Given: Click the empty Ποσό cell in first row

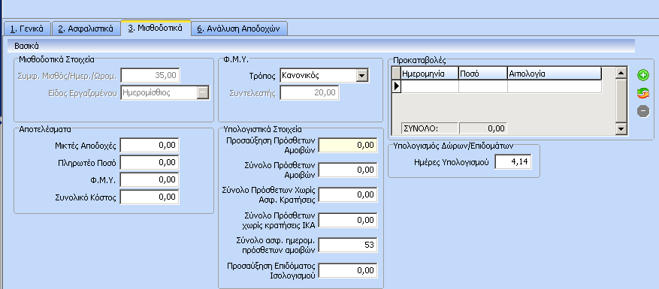Looking at the screenshot, I should point(482,86).
